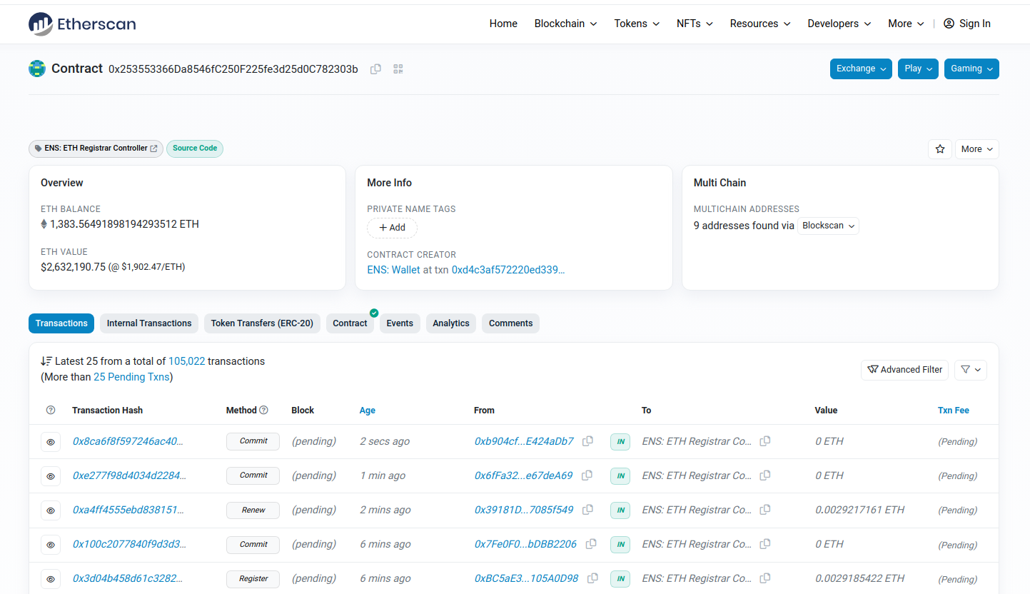This screenshot has height=594, width=1030.
Task: Copy the To address in the 0x8ca6f8f597246ac40 row
Action: click(764, 441)
